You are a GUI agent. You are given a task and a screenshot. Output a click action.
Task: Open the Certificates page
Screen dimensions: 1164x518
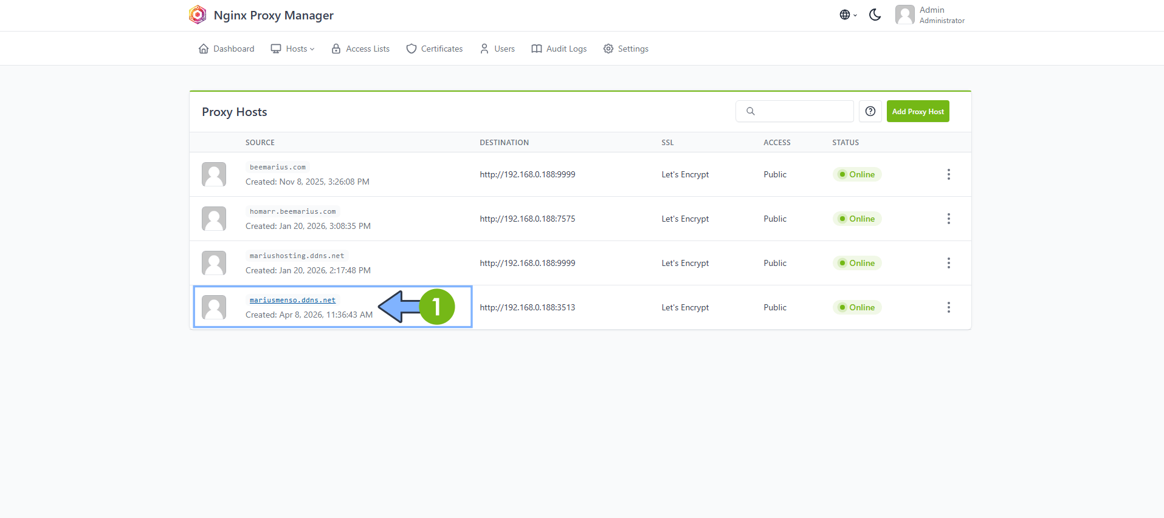tap(435, 49)
